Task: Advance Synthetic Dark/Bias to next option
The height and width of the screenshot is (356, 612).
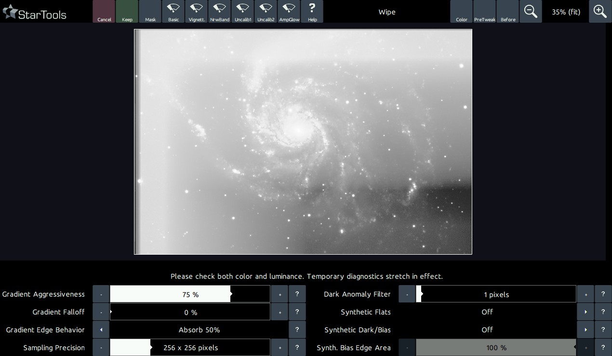Action: [585, 330]
